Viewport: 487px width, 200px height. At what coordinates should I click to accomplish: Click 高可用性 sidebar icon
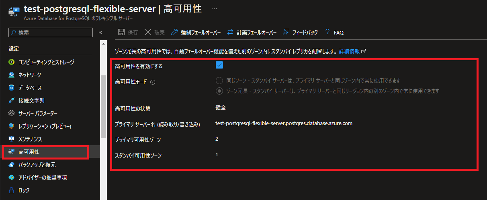[11, 152]
